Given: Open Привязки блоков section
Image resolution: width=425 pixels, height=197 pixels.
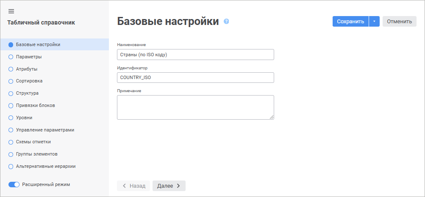Looking at the screenshot, I should (x=35, y=105).
